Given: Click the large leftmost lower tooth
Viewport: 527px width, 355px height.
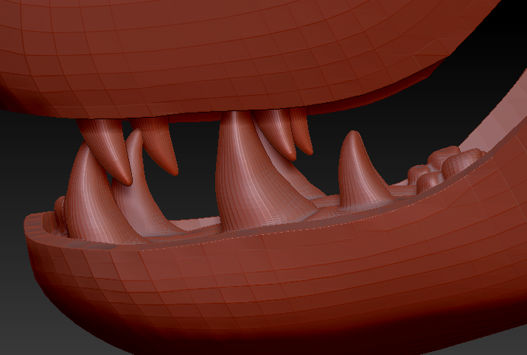Looking at the screenshot, I should click(x=86, y=199).
